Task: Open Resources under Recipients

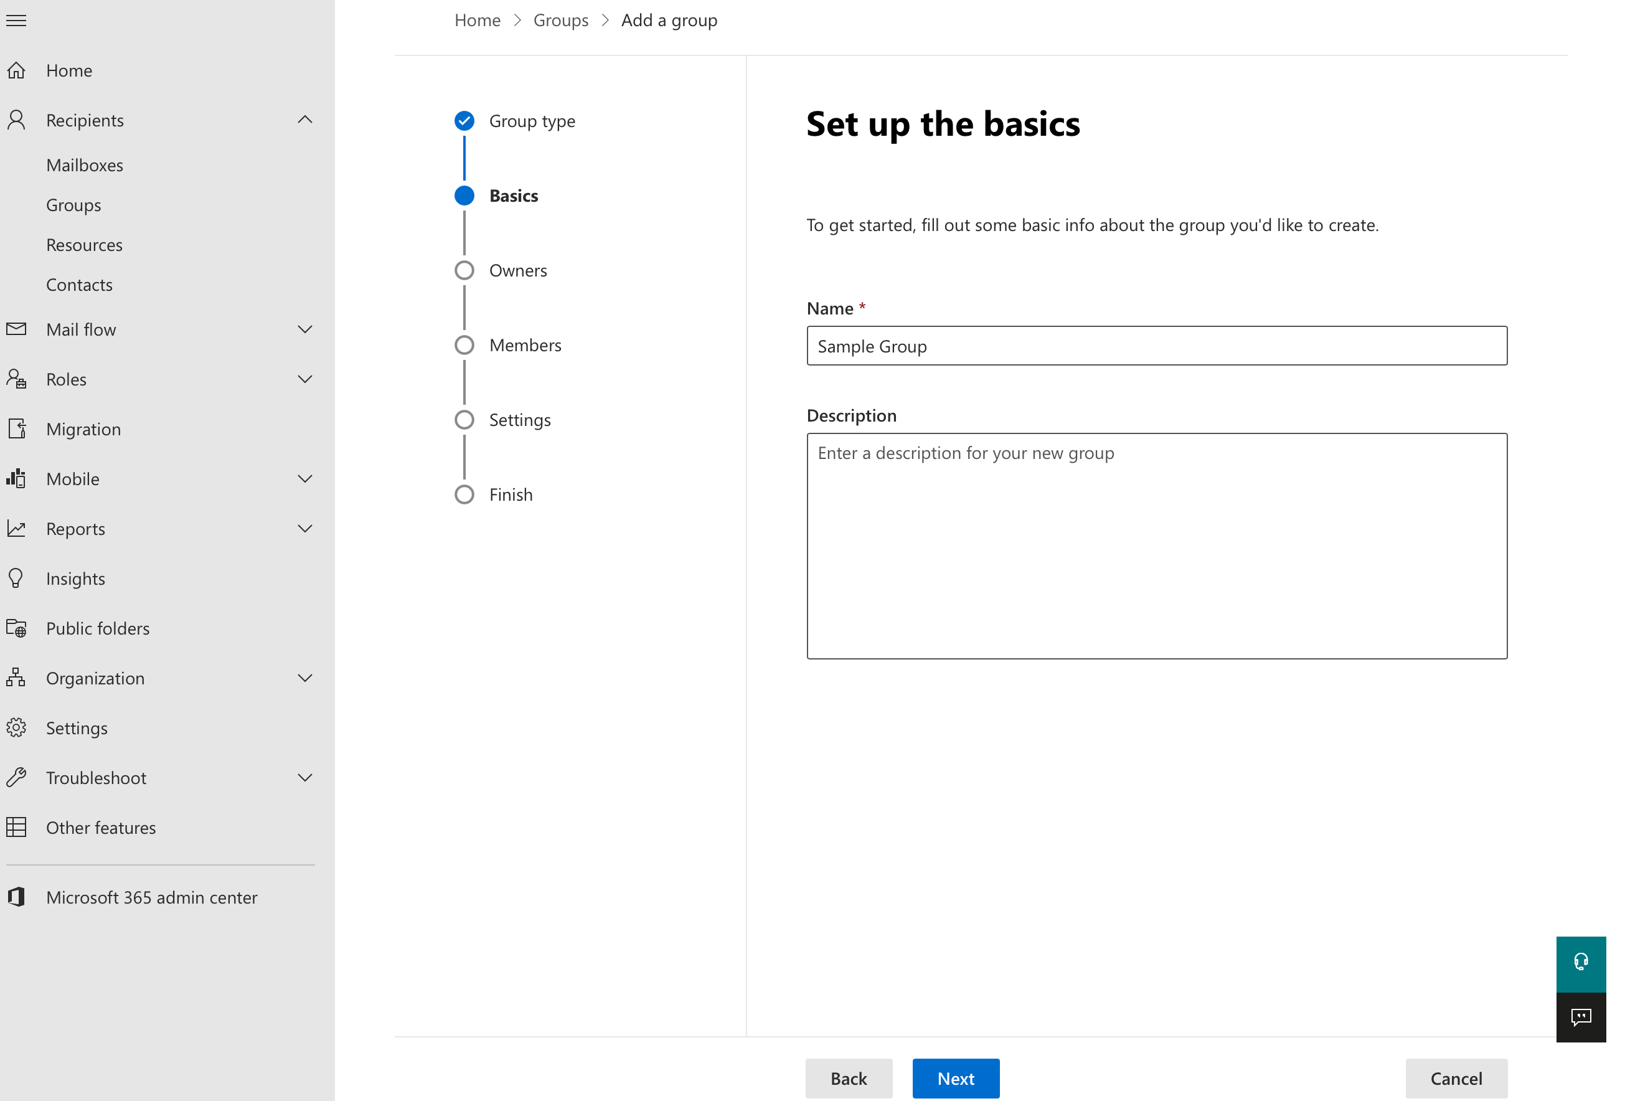Action: pos(84,245)
